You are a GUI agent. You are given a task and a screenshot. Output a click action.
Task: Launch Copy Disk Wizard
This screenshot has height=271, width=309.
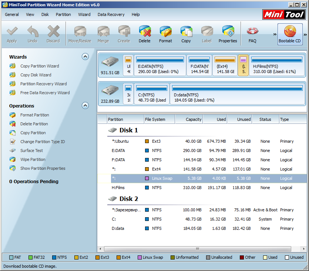[x=36, y=75]
